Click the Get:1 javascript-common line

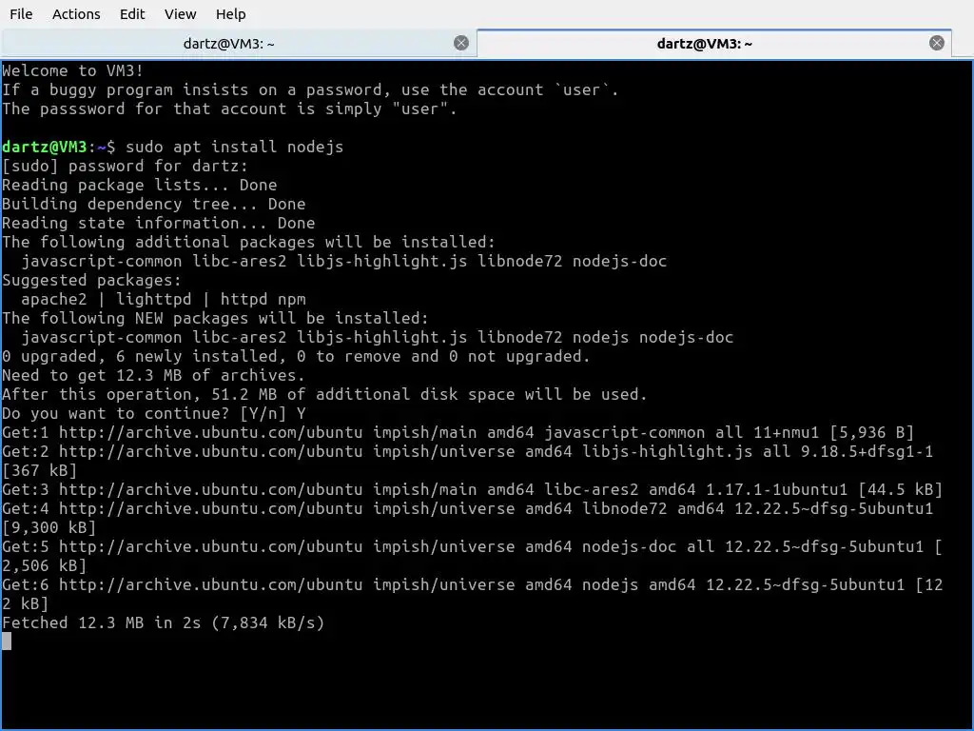coord(458,433)
